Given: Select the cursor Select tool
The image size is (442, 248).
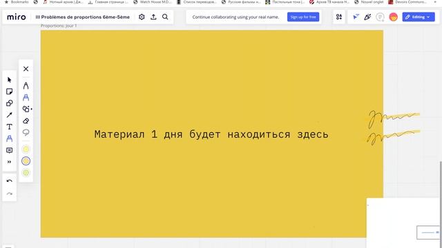Looking at the screenshot, I should (9, 80).
